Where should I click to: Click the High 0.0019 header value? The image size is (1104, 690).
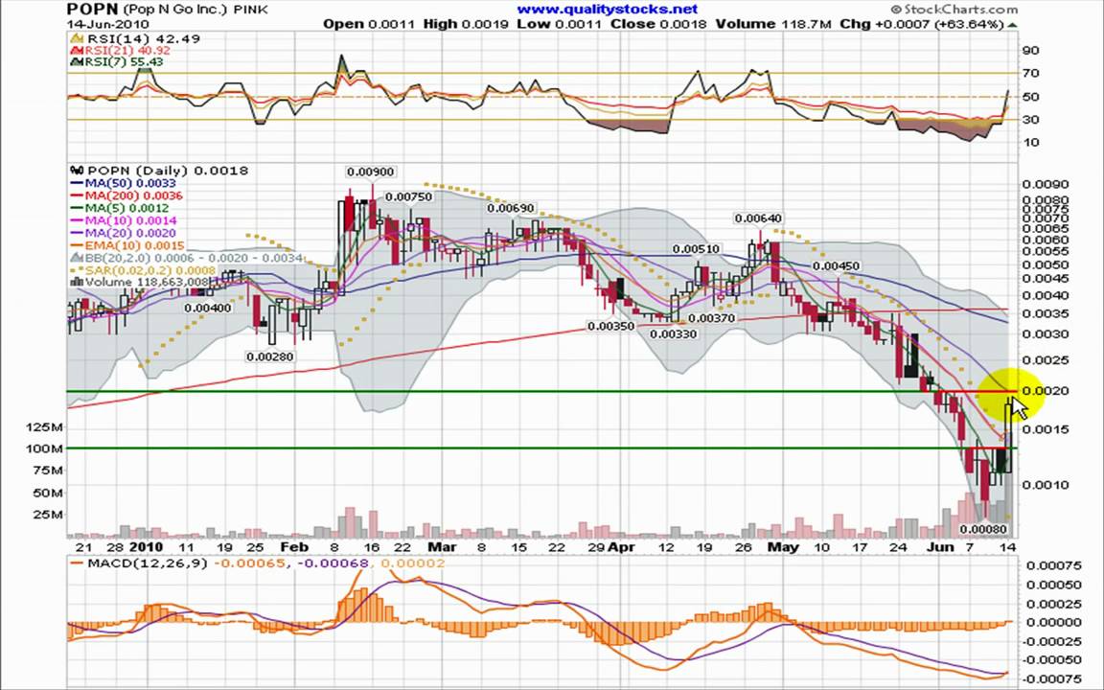pyautogui.click(x=466, y=24)
